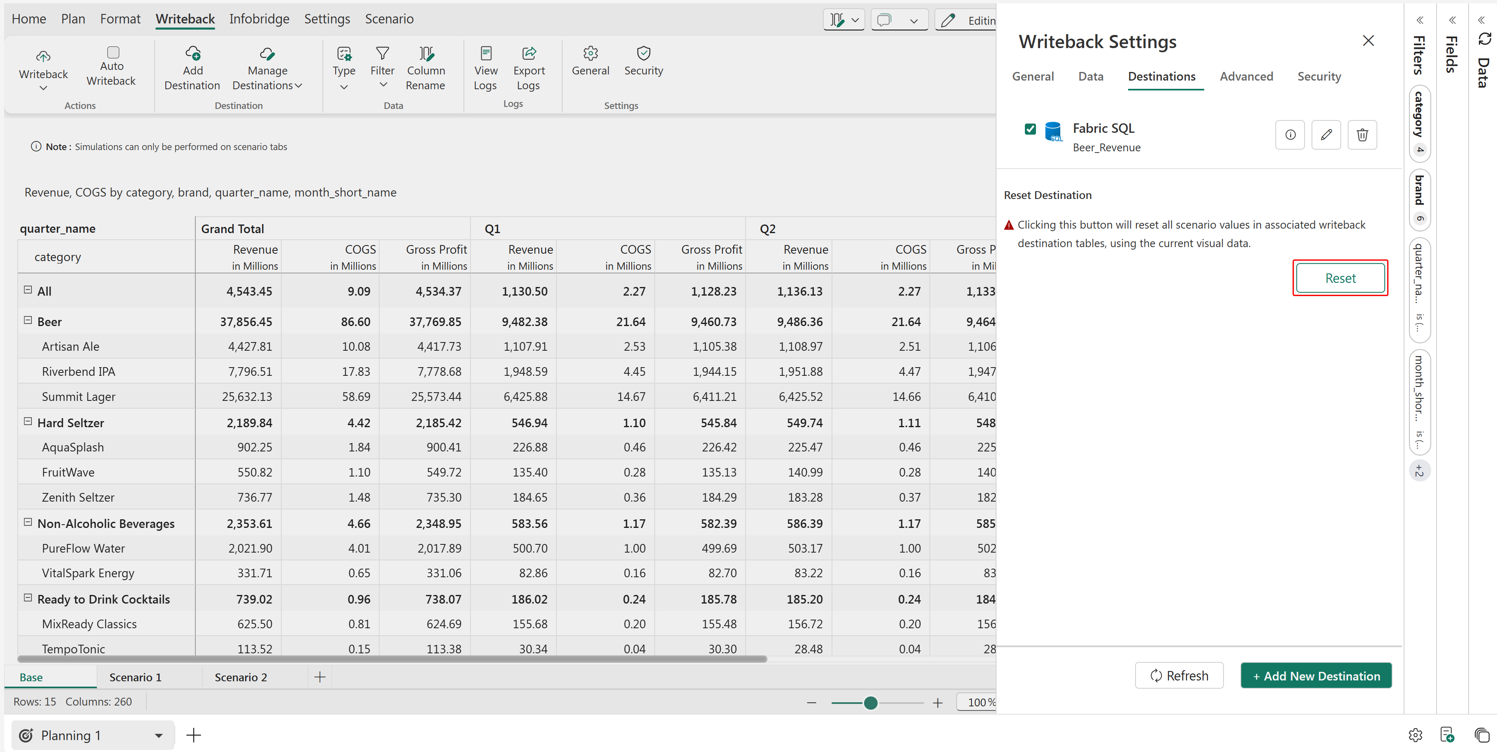Screen dimensions: 1497x752
Task: Click the zoom slider handle
Action: coord(870,703)
